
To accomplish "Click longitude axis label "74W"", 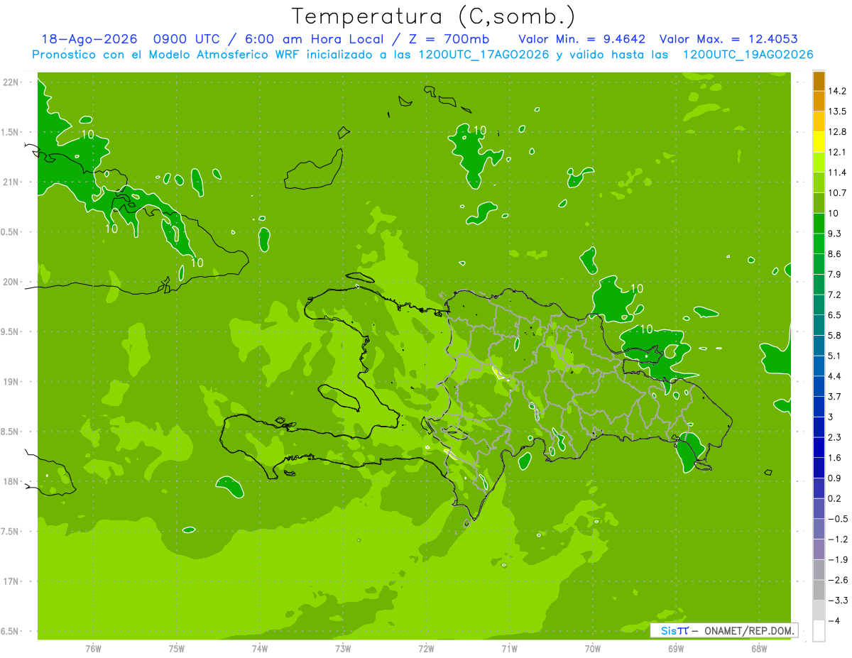I will [x=260, y=649].
